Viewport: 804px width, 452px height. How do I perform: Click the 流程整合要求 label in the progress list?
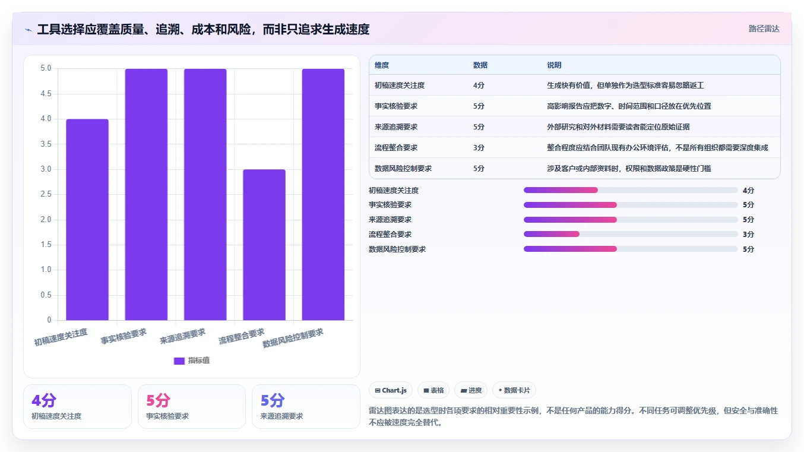point(390,234)
